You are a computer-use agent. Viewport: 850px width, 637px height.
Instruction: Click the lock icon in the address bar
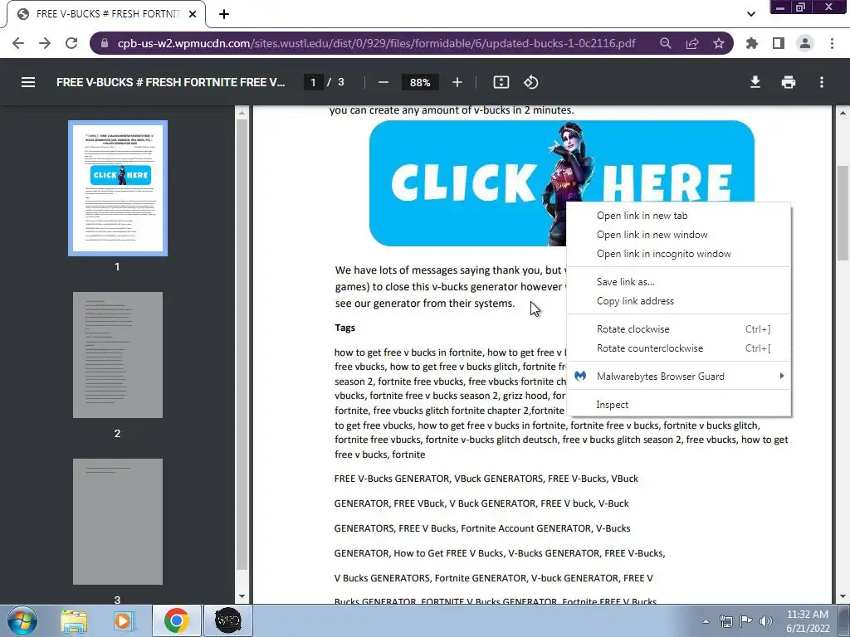(105, 43)
